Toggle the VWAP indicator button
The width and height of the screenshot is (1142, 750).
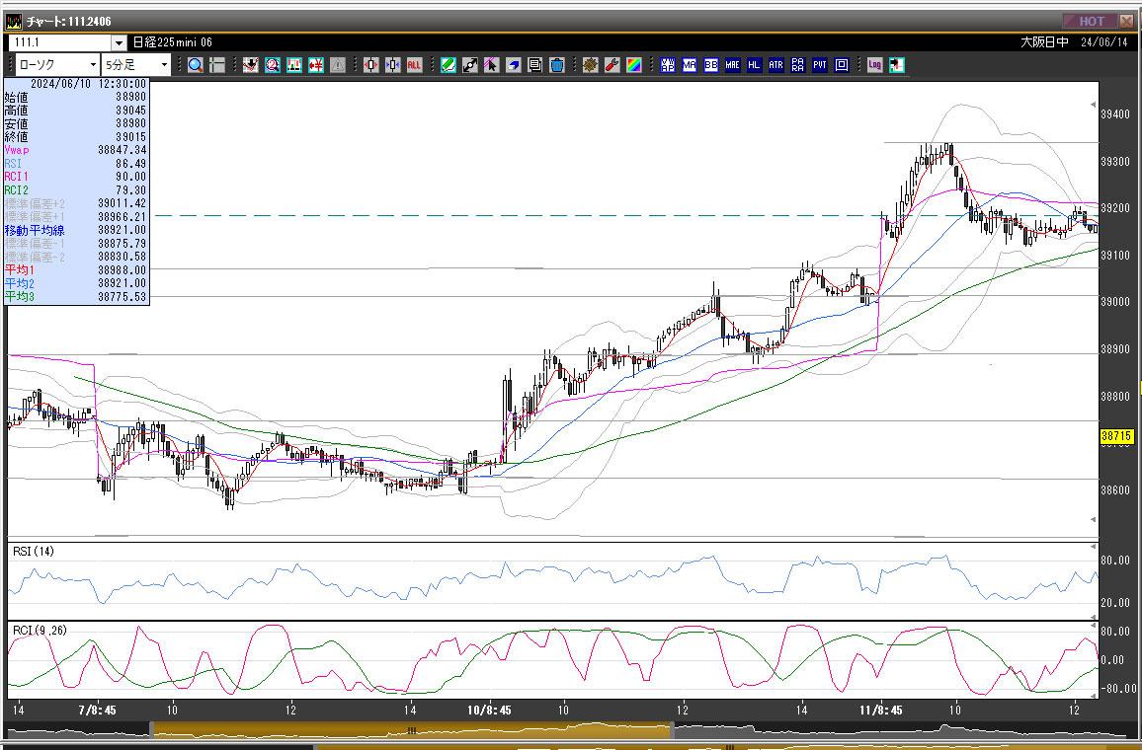[x=667, y=65]
